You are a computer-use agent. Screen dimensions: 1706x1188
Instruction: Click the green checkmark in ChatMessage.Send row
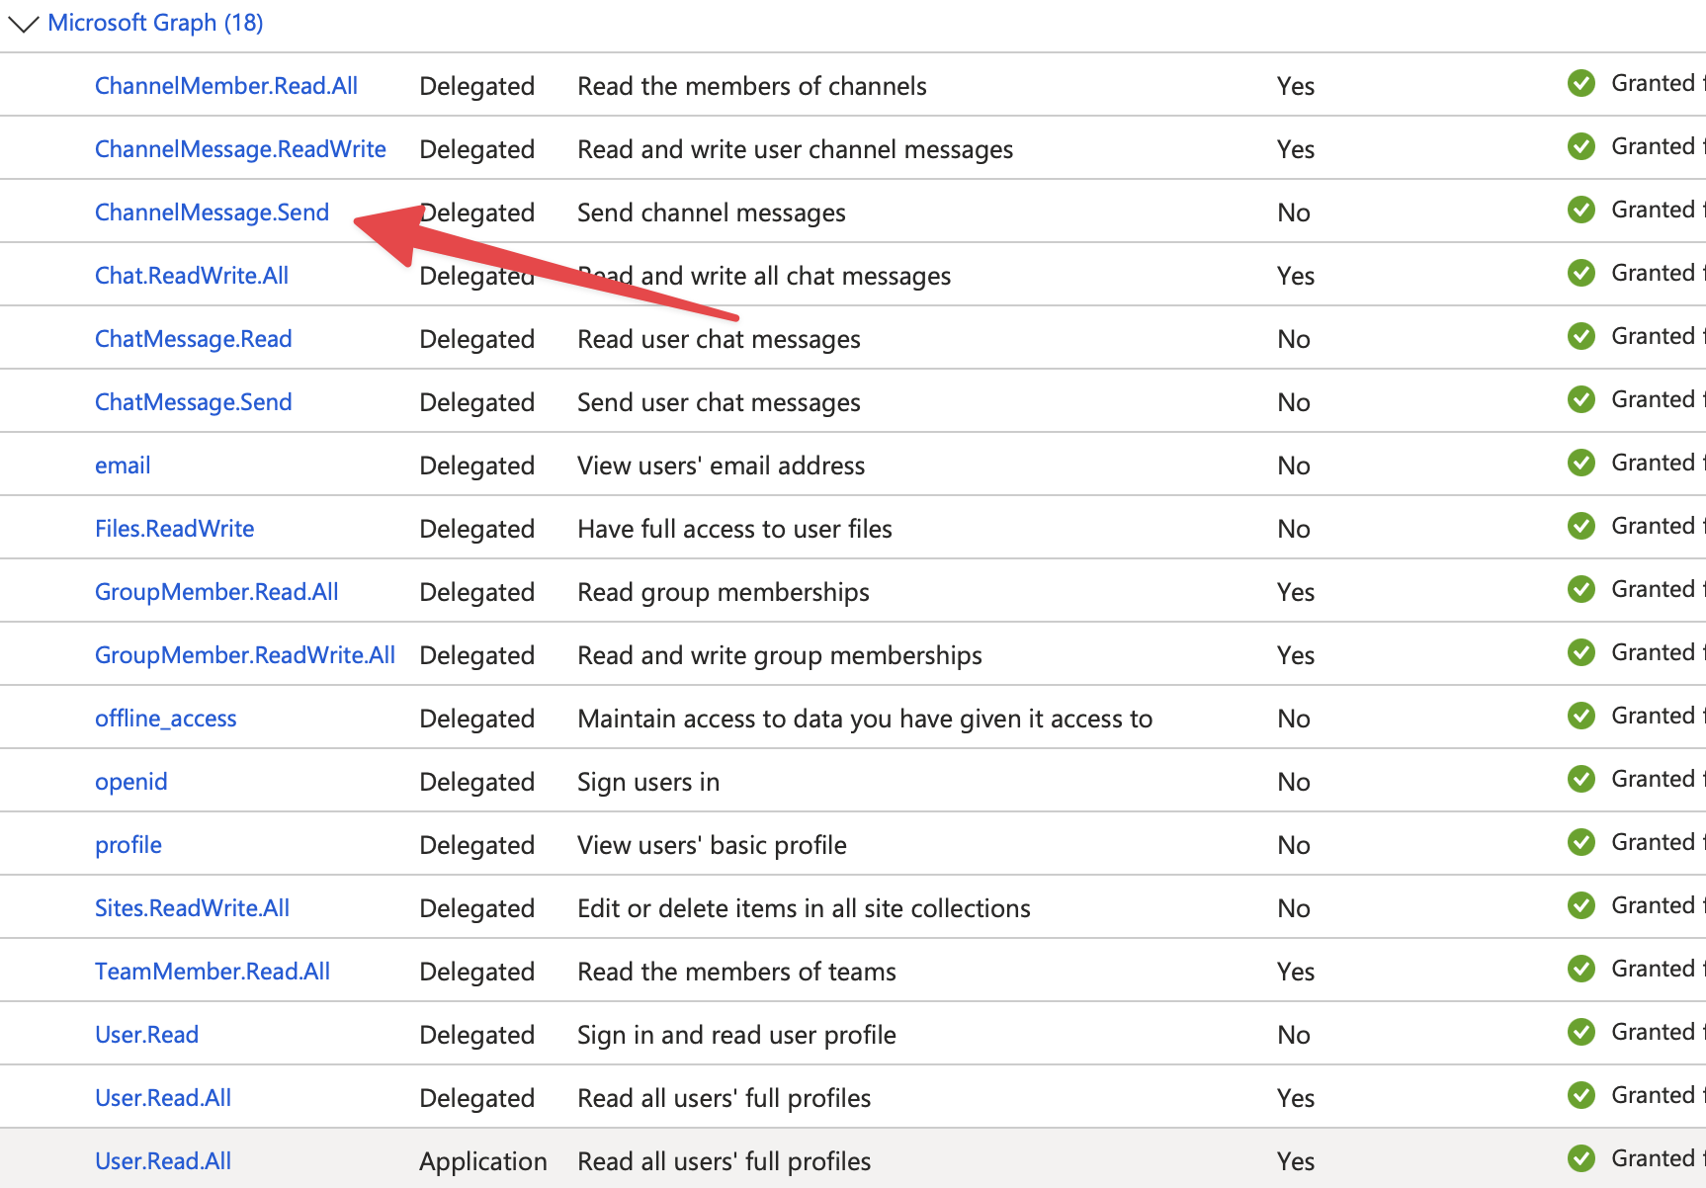1581,399
